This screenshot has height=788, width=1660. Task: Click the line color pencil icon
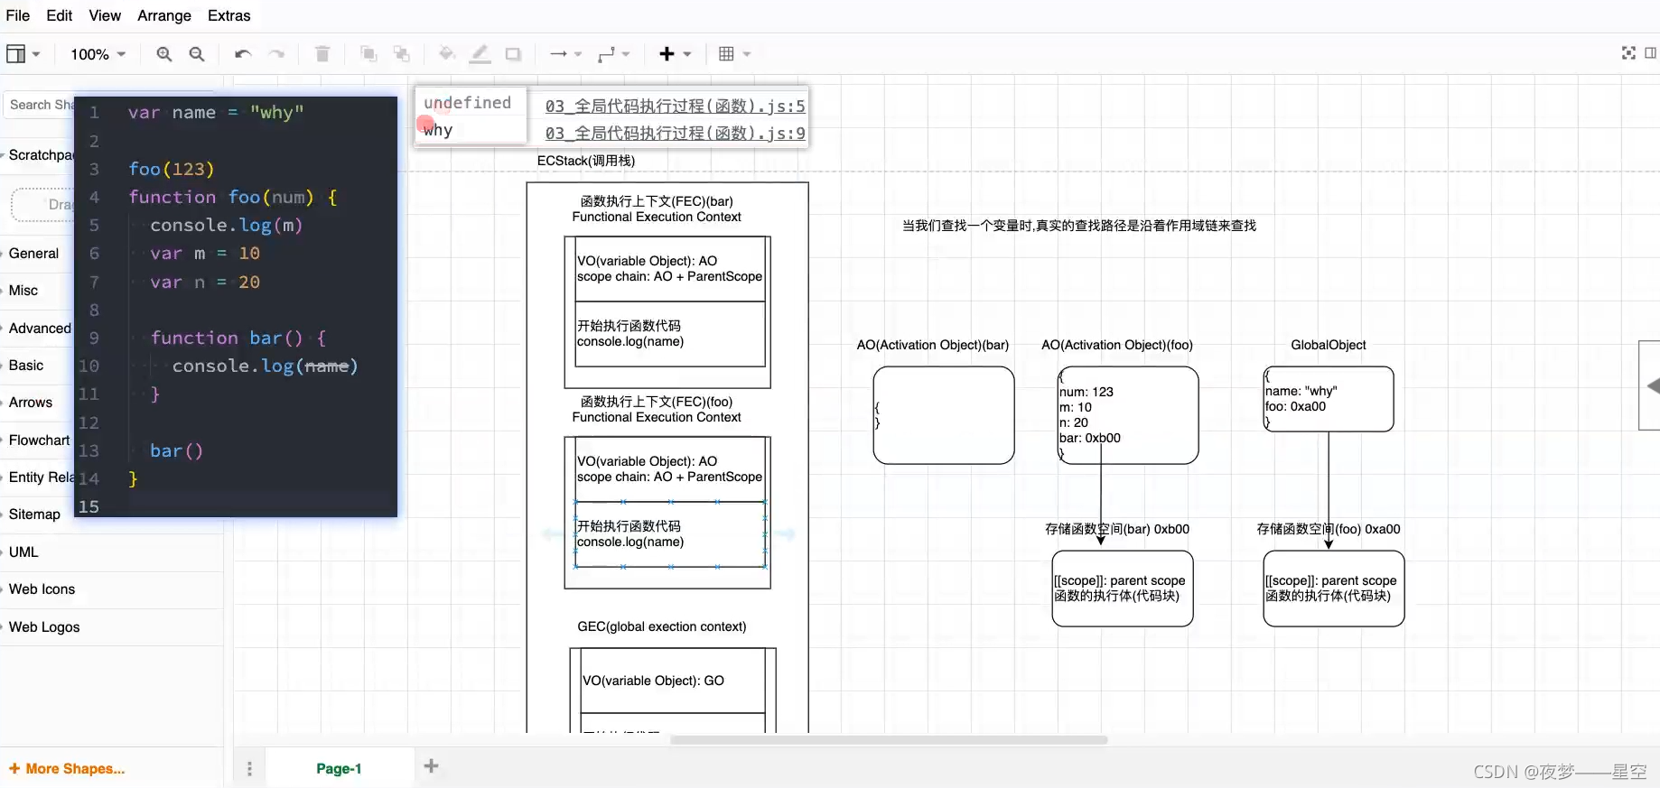pyautogui.click(x=480, y=54)
